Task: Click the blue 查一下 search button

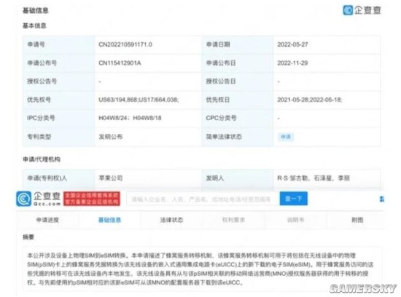Action: coord(293,199)
